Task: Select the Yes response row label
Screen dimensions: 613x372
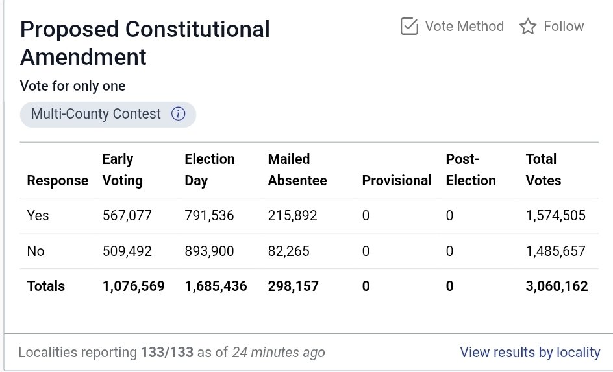Action: [38, 215]
